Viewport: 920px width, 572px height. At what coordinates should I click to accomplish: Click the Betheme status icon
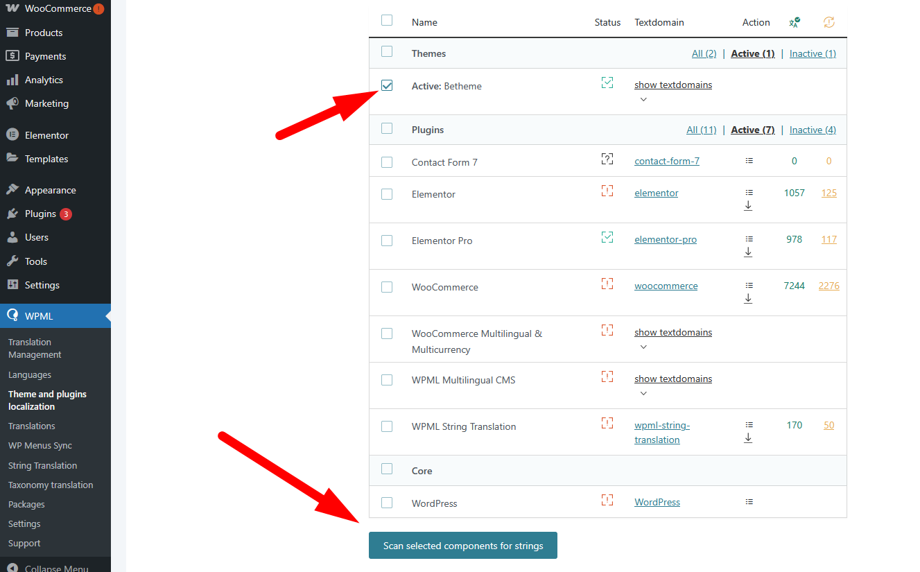pyautogui.click(x=607, y=83)
